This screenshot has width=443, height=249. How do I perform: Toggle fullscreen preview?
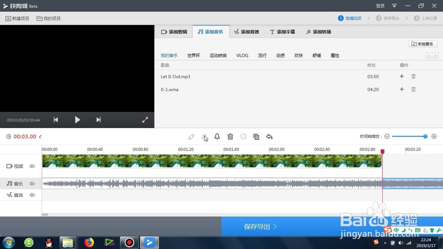[x=145, y=120]
